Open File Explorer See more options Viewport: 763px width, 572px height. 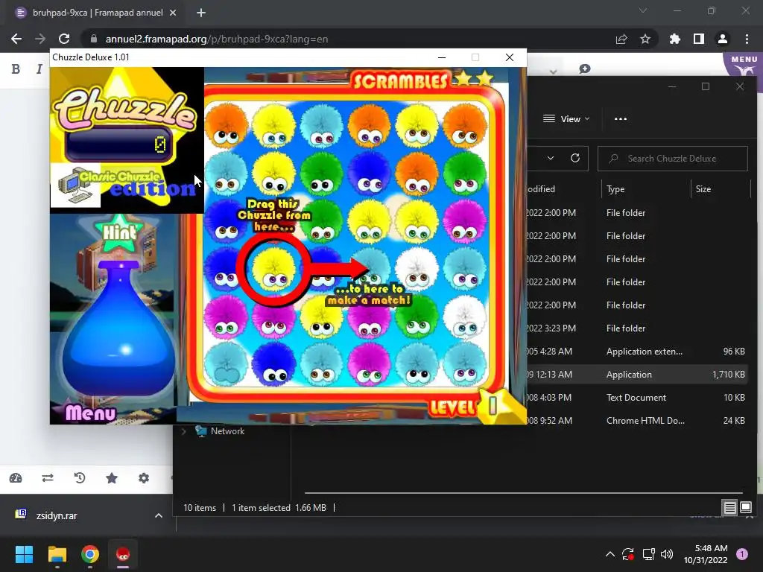(621, 118)
